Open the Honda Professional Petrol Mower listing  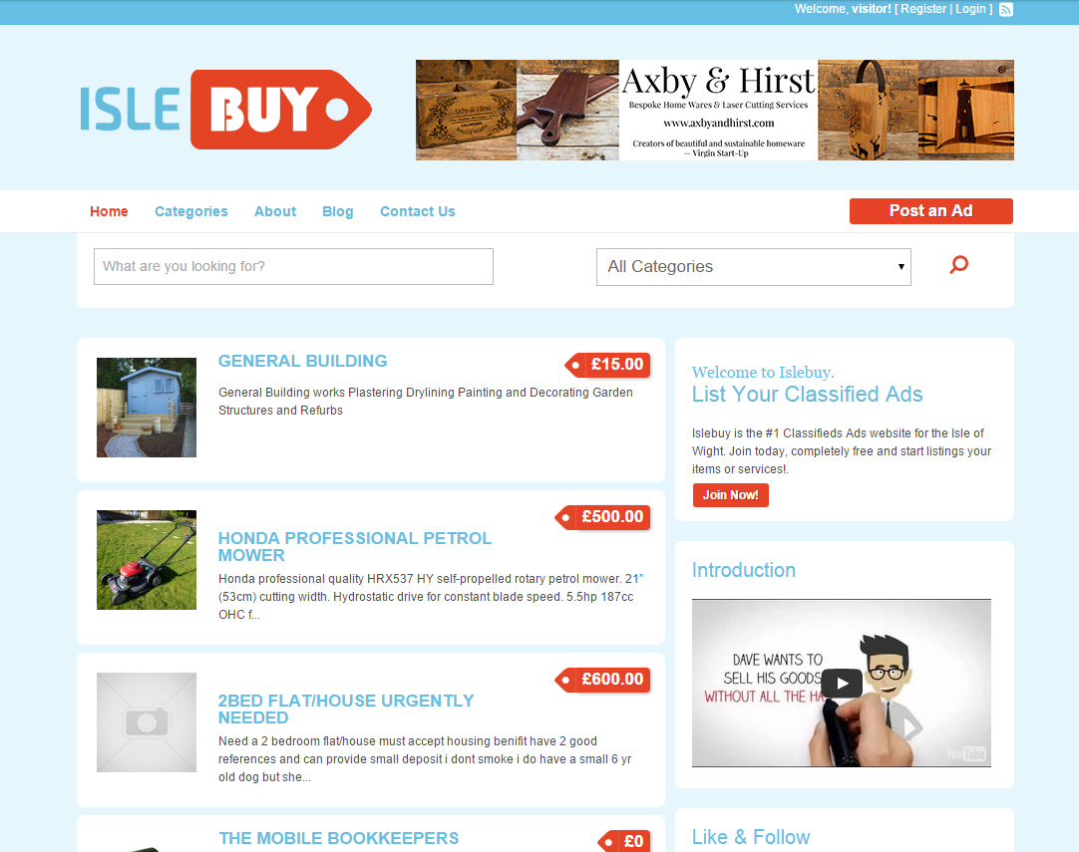coord(355,547)
